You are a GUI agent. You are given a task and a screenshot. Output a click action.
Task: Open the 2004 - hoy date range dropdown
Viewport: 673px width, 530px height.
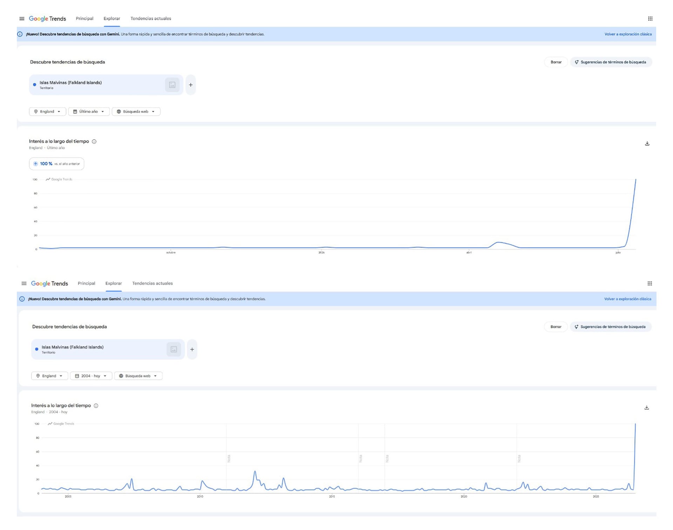(91, 376)
